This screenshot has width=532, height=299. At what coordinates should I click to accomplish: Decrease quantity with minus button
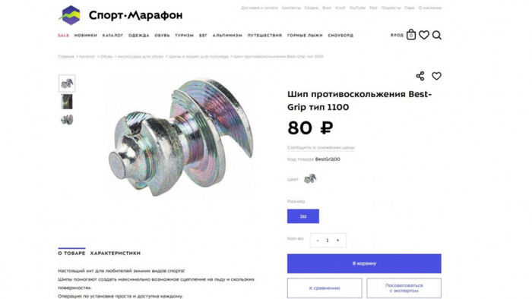click(x=318, y=240)
